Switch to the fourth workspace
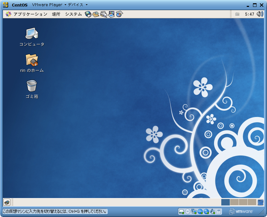267x217 pixels. coord(252,202)
